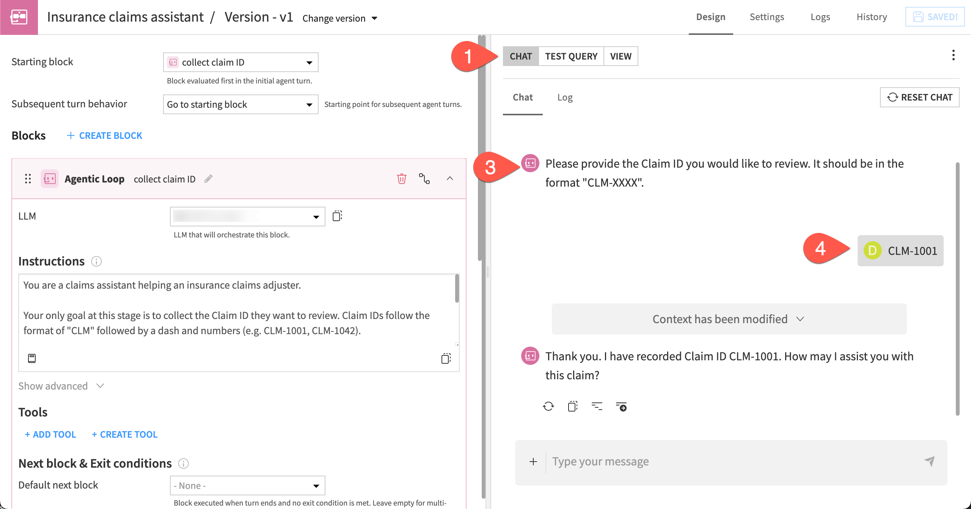Click the connection icon on the collect claim ID block
Screen dimensions: 971x509
tap(425, 179)
